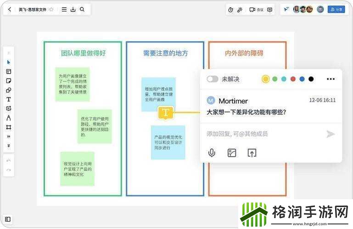
Task: Select the pen drawing tool
Action: click(x=9, y=118)
